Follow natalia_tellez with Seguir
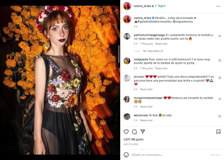Screen dimensions: 224x160 [162, 6]
